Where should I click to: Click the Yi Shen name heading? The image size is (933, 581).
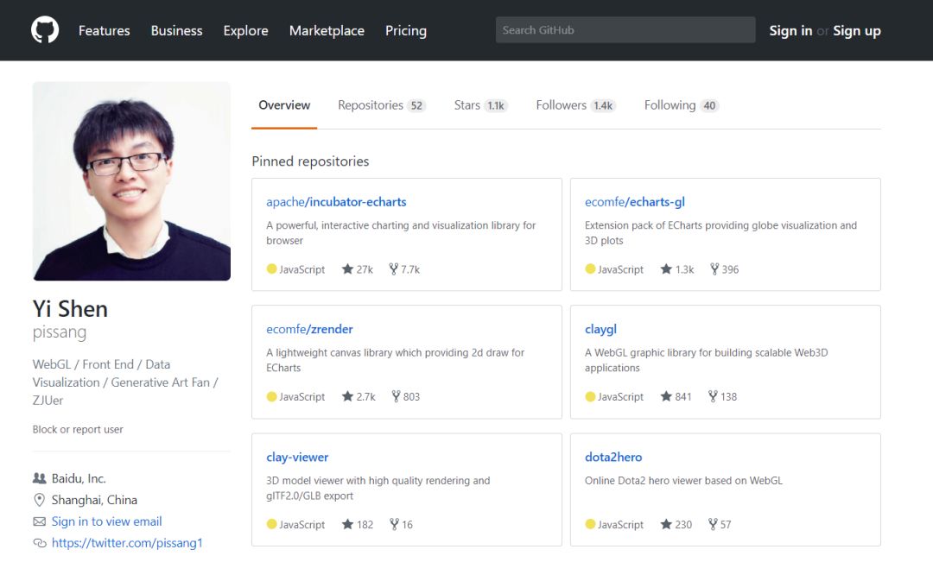coord(70,309)
